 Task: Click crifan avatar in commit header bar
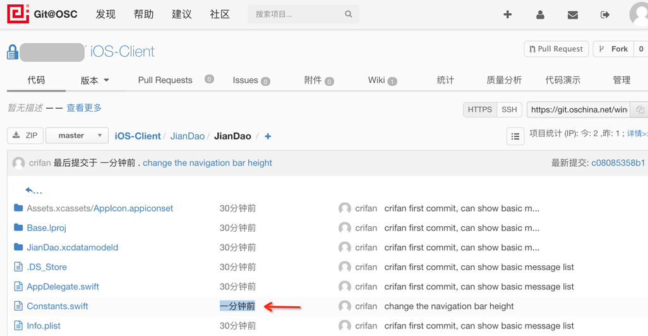pos(18,163)
